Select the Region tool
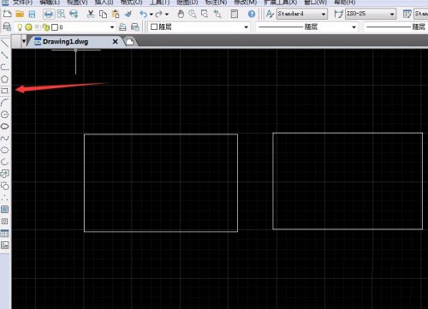This screenshot has width=428, height=309. point(4,222)
